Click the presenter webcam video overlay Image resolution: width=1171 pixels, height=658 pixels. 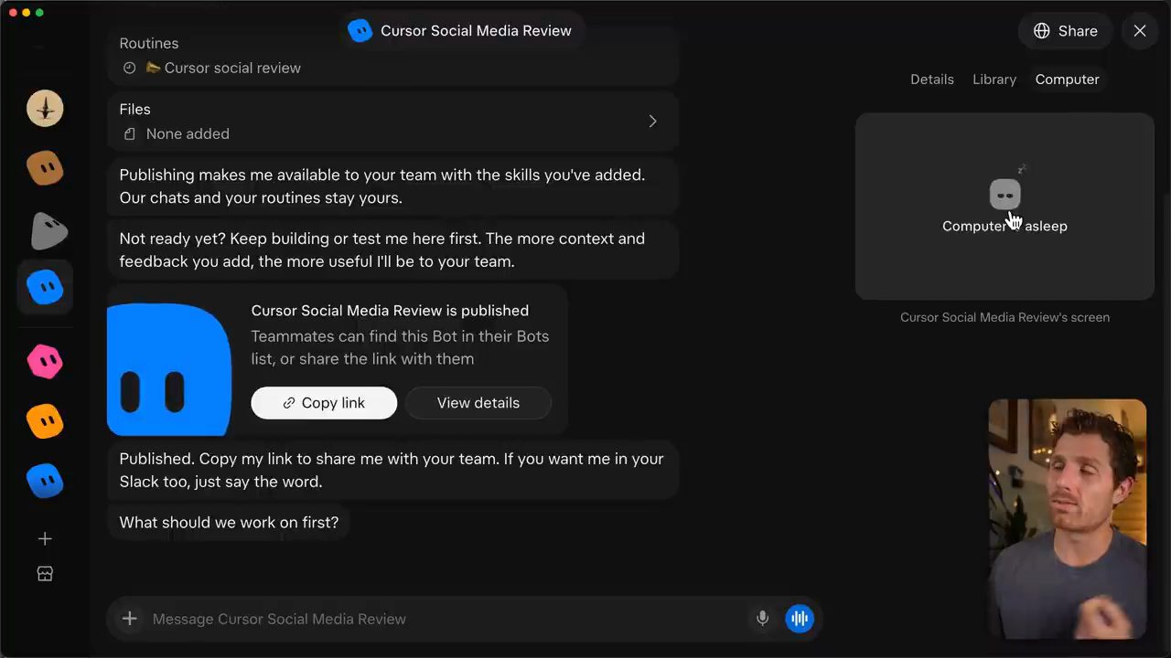[x=1067, y=518]
